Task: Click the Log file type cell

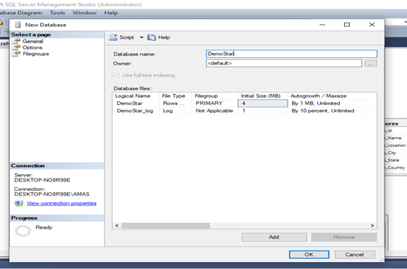Action: point(175,111)
